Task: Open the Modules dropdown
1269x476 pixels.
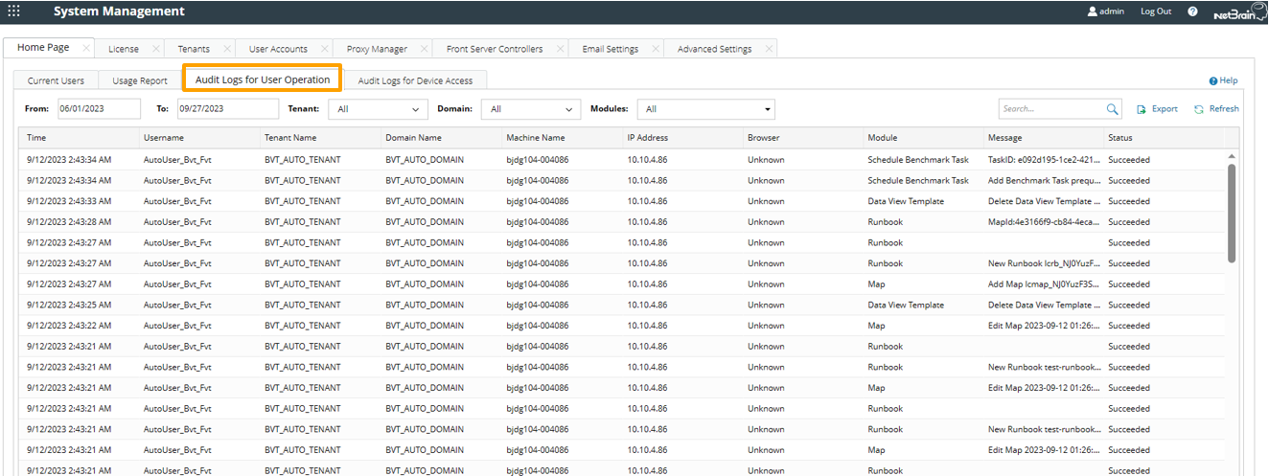Action: pyautogui.click(x=768, y=109)
